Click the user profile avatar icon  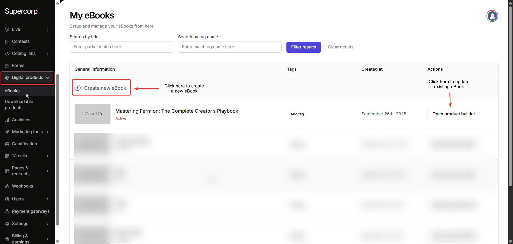(x=492, y=16)
